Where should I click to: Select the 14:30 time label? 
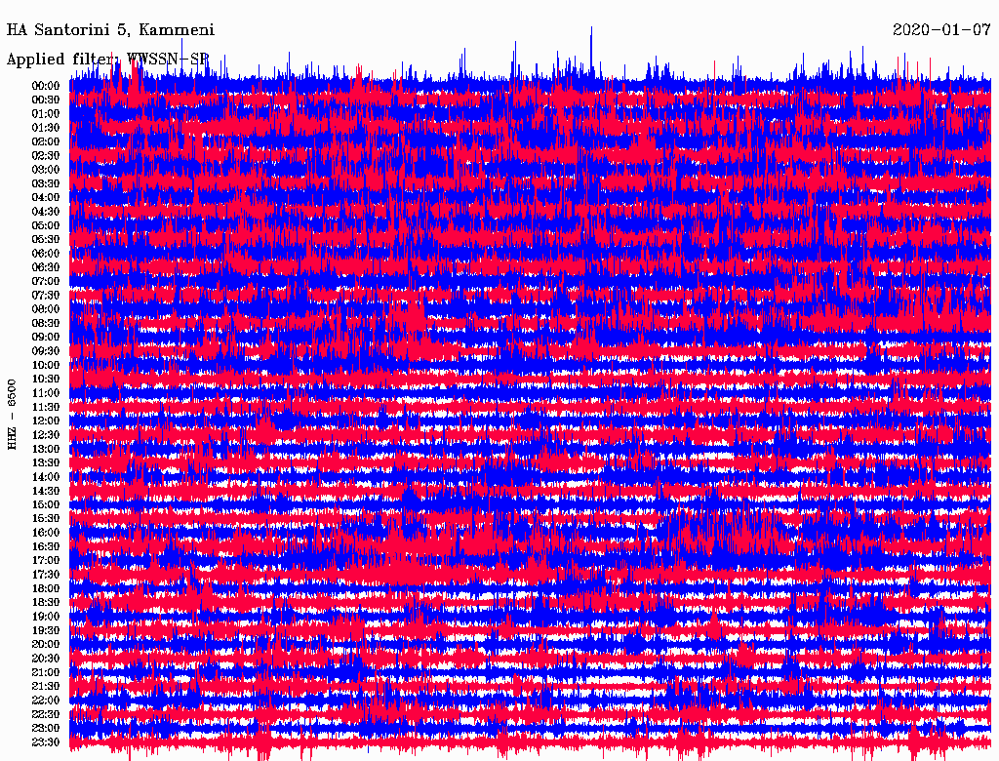[46, 491]
